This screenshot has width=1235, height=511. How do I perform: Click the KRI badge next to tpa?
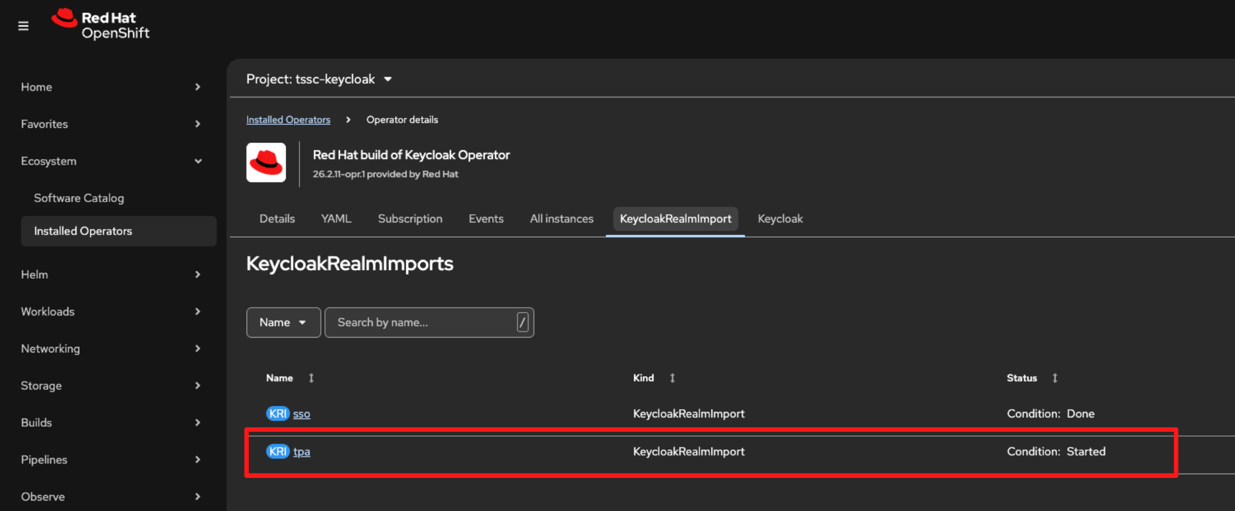278,452
